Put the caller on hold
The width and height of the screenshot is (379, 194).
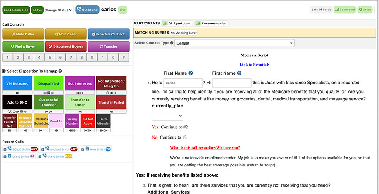pos(66,34)
